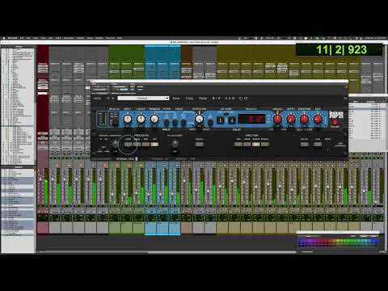Select the first DIRECTION button

point(238,145)
